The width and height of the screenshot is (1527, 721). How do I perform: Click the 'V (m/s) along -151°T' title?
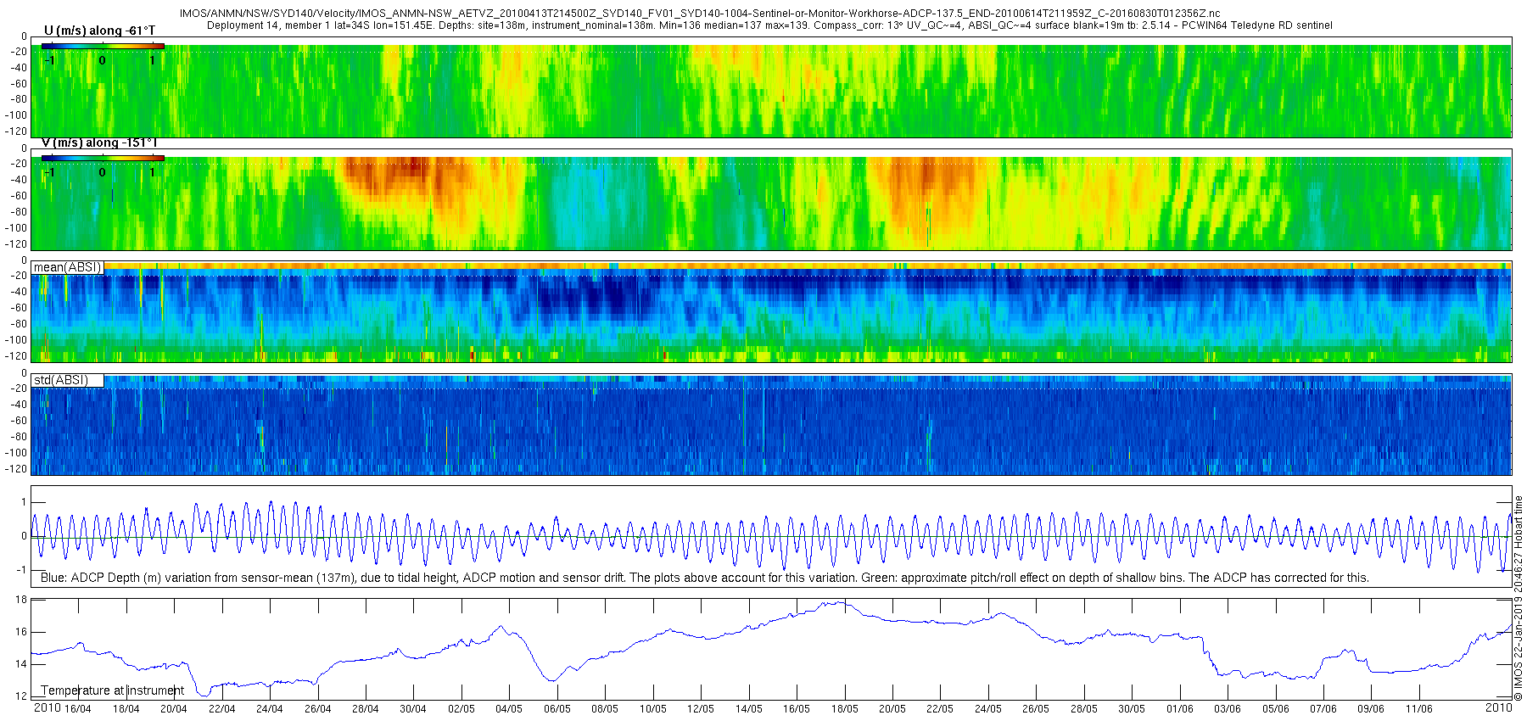99,143
